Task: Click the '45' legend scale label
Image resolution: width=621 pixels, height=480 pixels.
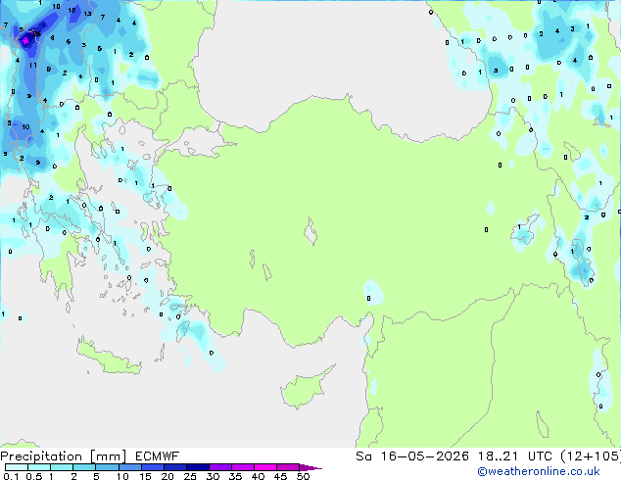Action: coord(280,476)
